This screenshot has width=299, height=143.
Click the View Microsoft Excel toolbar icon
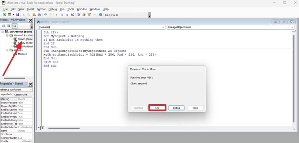4,15
